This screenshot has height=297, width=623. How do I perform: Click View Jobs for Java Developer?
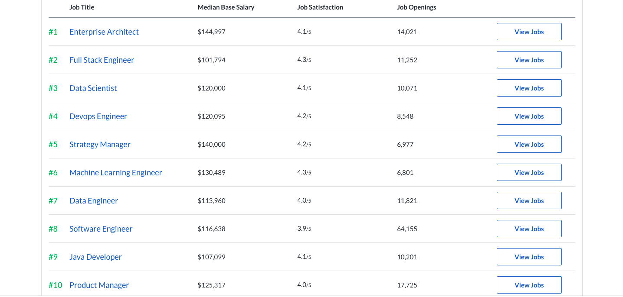(x=529, y=257)
